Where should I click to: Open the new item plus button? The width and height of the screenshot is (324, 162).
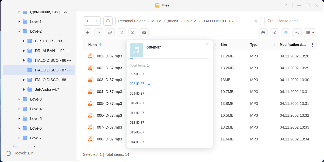pyautogui.click(x=88, y=33)
